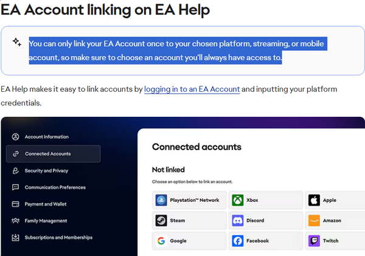
Task: Click the Twitch logo icon
Action: [314, 241]
